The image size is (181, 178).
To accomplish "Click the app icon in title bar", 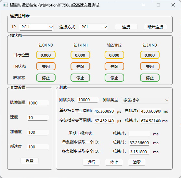I will pos(5,5).
